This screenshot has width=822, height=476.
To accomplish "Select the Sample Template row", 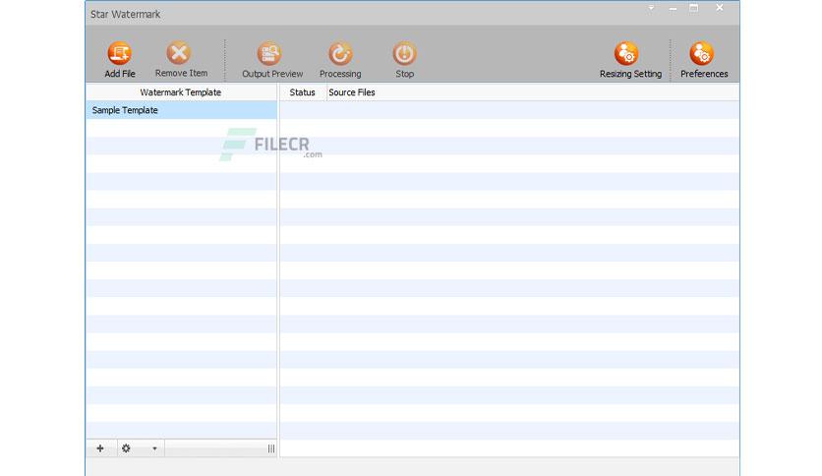I will pos(181,110).
